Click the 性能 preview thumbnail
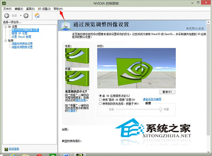This screenshot has width=212, height=156. [x=77, y=58]
